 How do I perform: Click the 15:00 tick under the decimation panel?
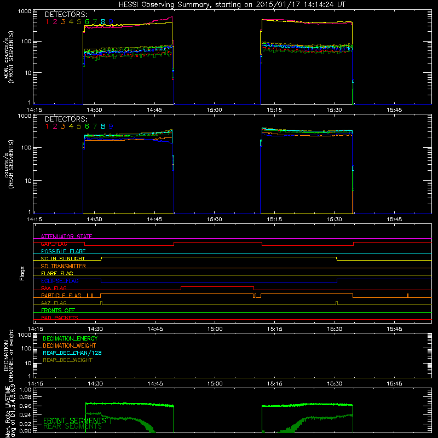215,384
